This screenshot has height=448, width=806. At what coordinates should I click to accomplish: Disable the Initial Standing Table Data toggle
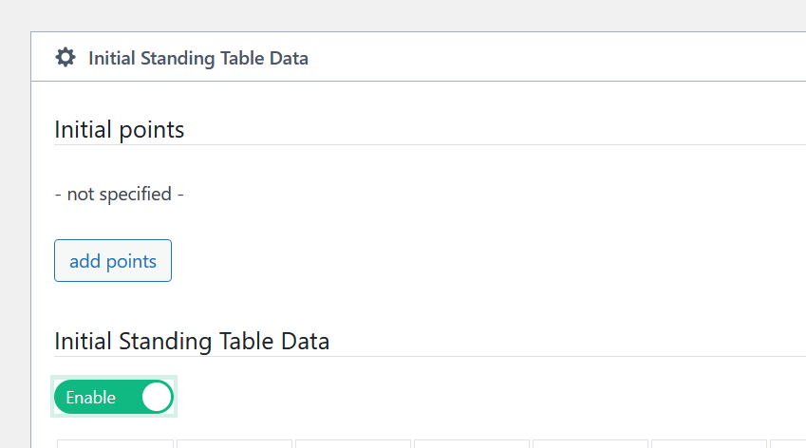pyautogui.click(x=114, y=397)
